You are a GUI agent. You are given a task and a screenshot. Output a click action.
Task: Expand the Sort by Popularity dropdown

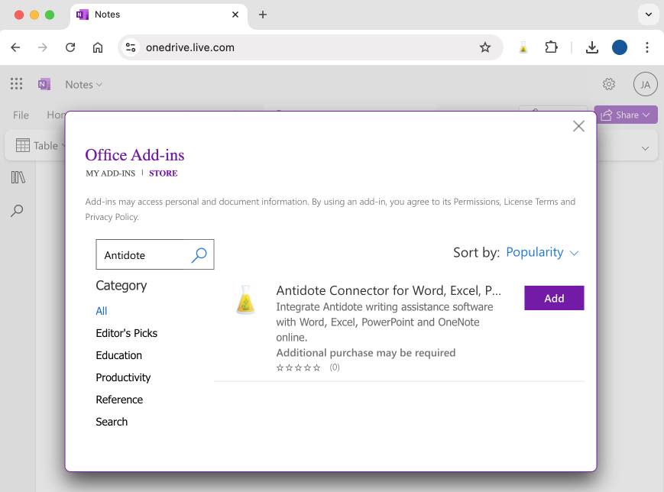coord(543,252)
